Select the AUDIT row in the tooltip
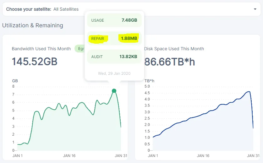The width and height of the screenshot is (263, 163). [114, 57]
